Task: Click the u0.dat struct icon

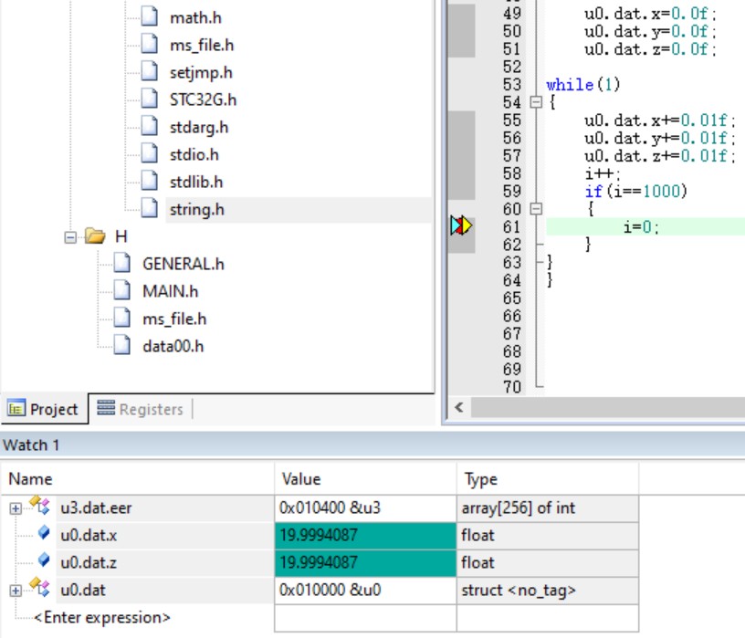Action: [x=39, y=588]
